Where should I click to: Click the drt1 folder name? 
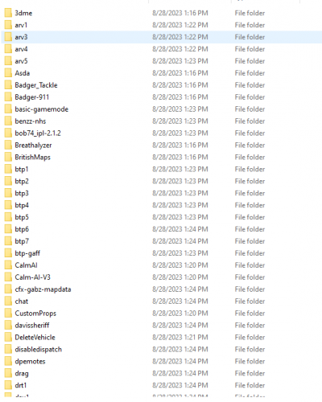tap(21, 385)
